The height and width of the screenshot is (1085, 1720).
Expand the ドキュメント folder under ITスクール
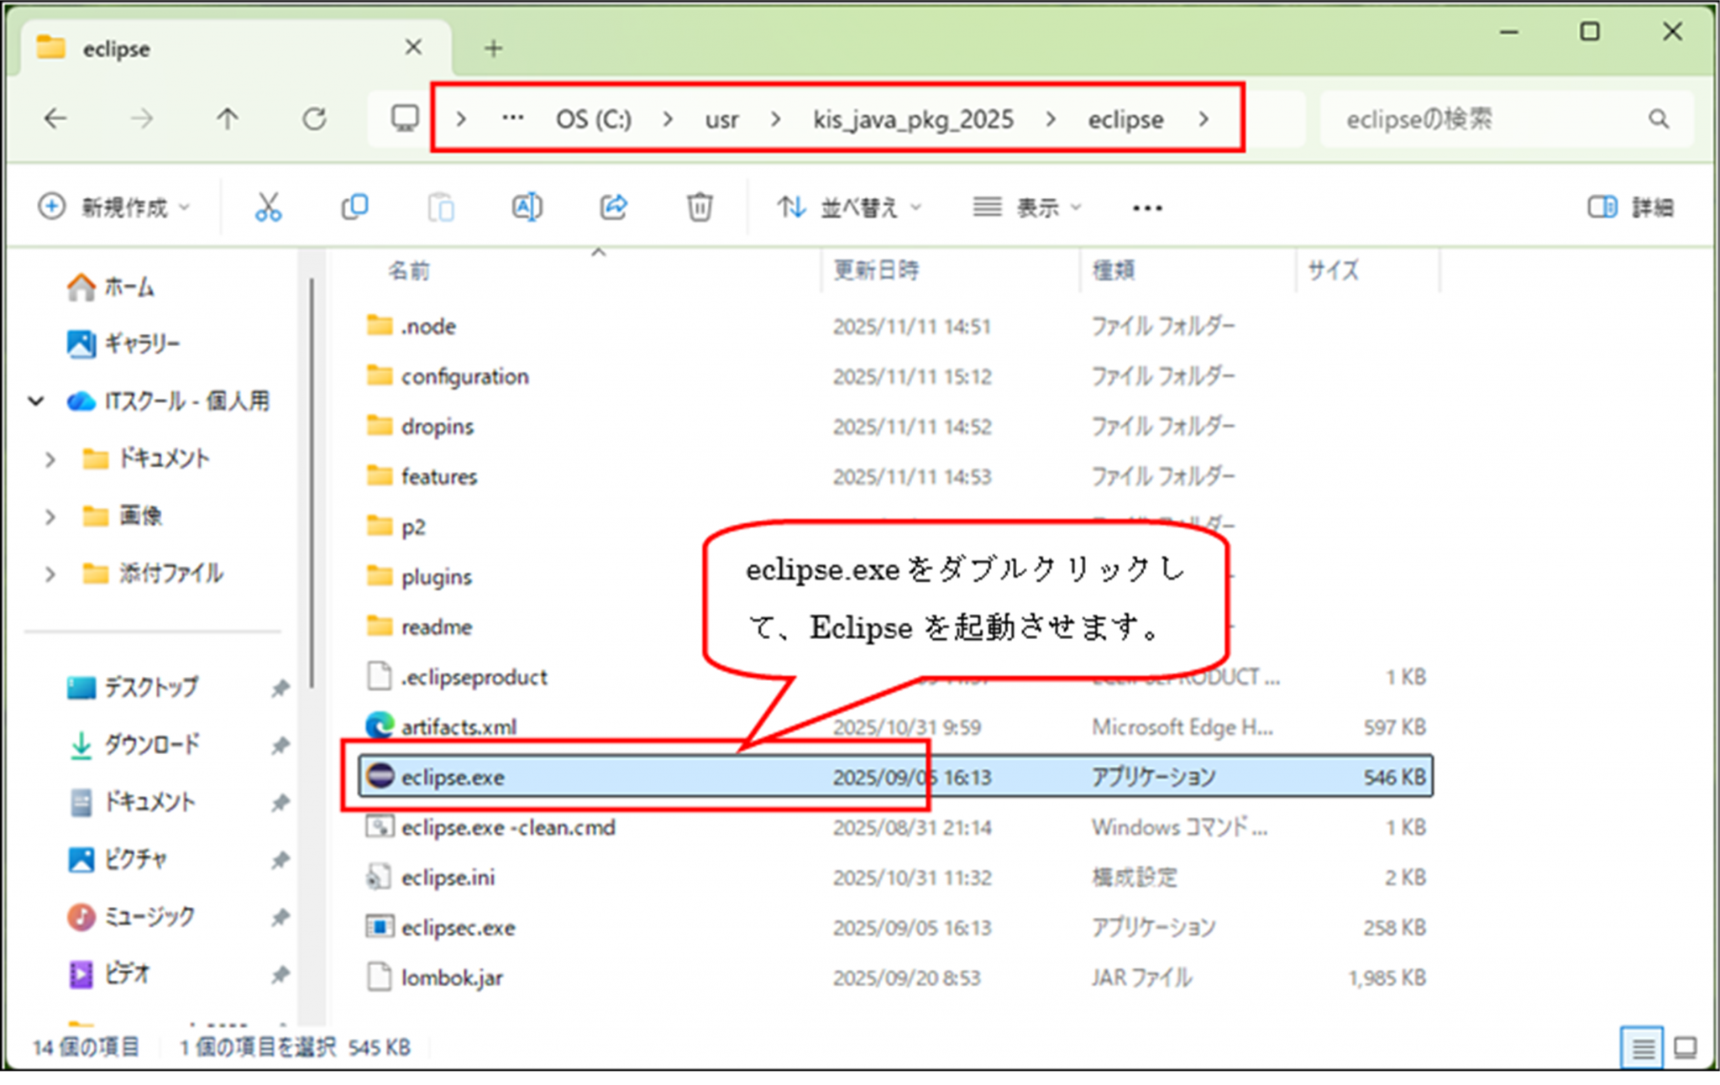pos(50,459)
